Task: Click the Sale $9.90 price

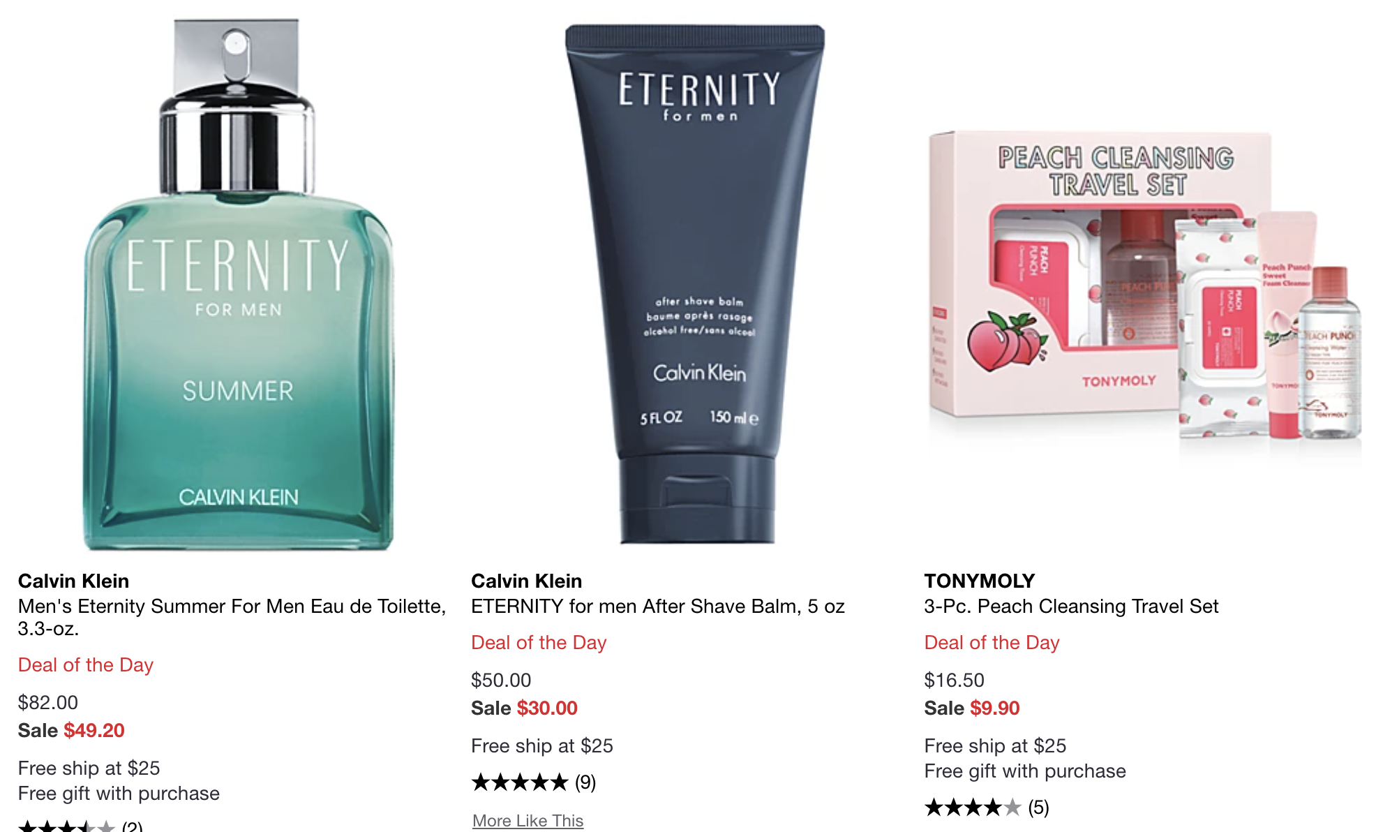Action: 971,708
